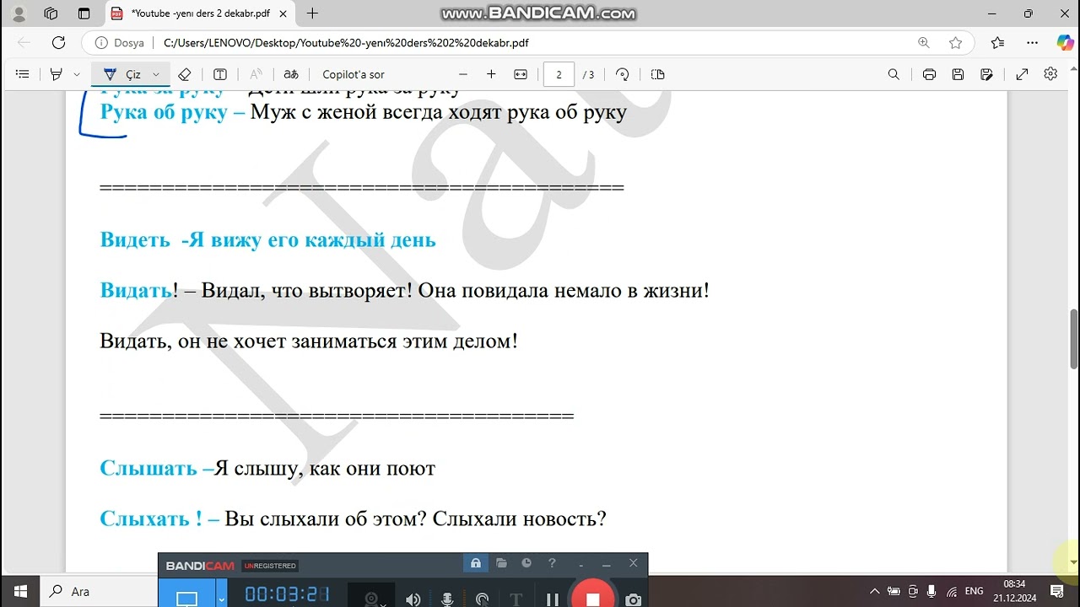Select the eraser tool
The width and height of the screenshot is (1080, 607).
click(x=185, y=74)
